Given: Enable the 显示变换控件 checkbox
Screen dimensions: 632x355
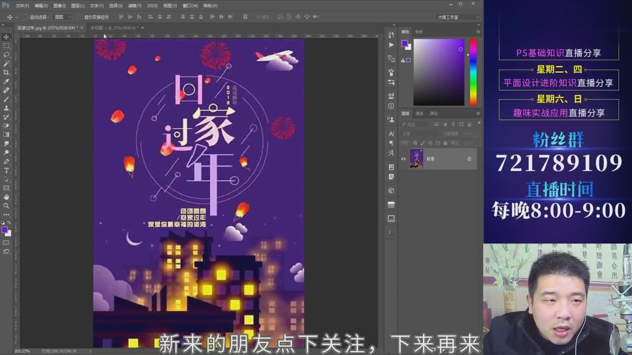Looking at the screenshot, I should click(80, 17).
